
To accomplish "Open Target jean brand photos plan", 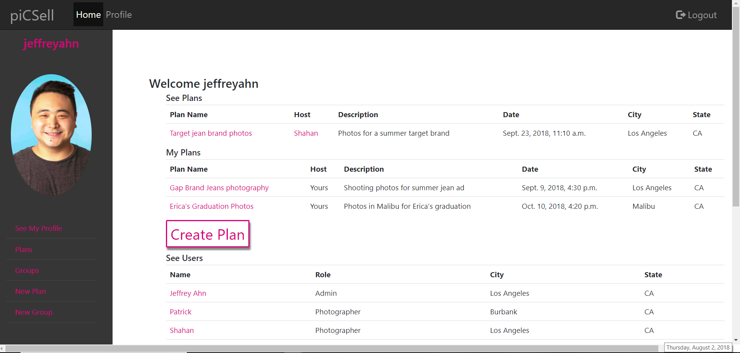I will point(211,133).
